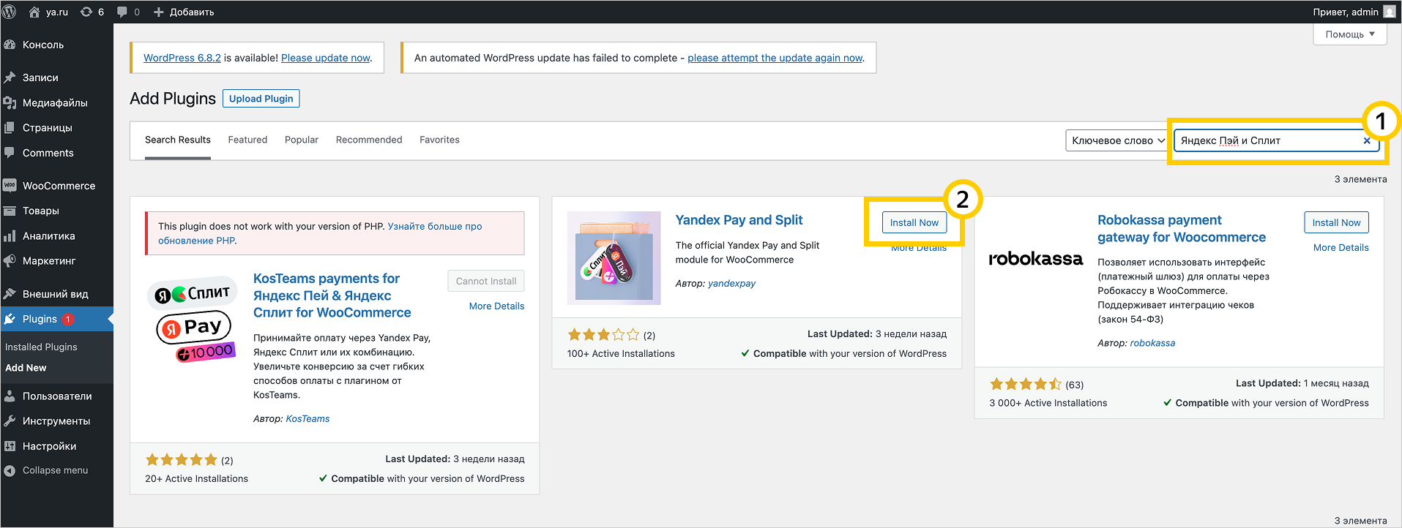Open the comments bubble icon in admin bar

tap(128, 12)
